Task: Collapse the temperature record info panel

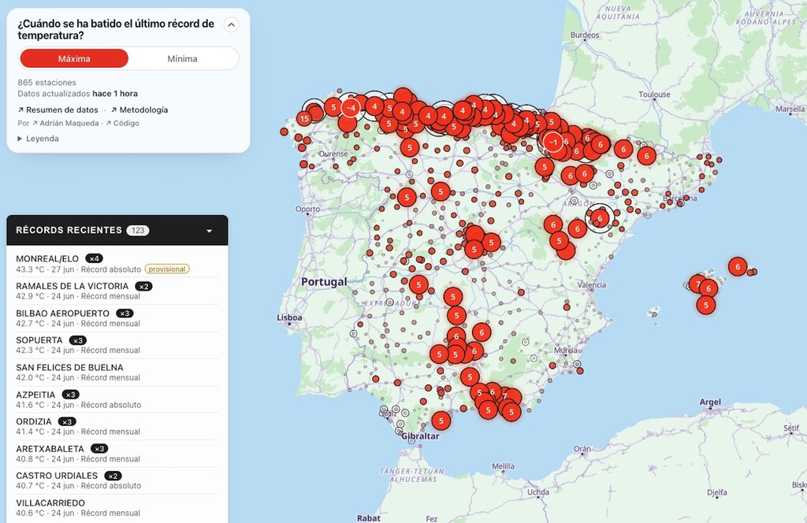Action: pyautogui.click(x=232, y=24)
